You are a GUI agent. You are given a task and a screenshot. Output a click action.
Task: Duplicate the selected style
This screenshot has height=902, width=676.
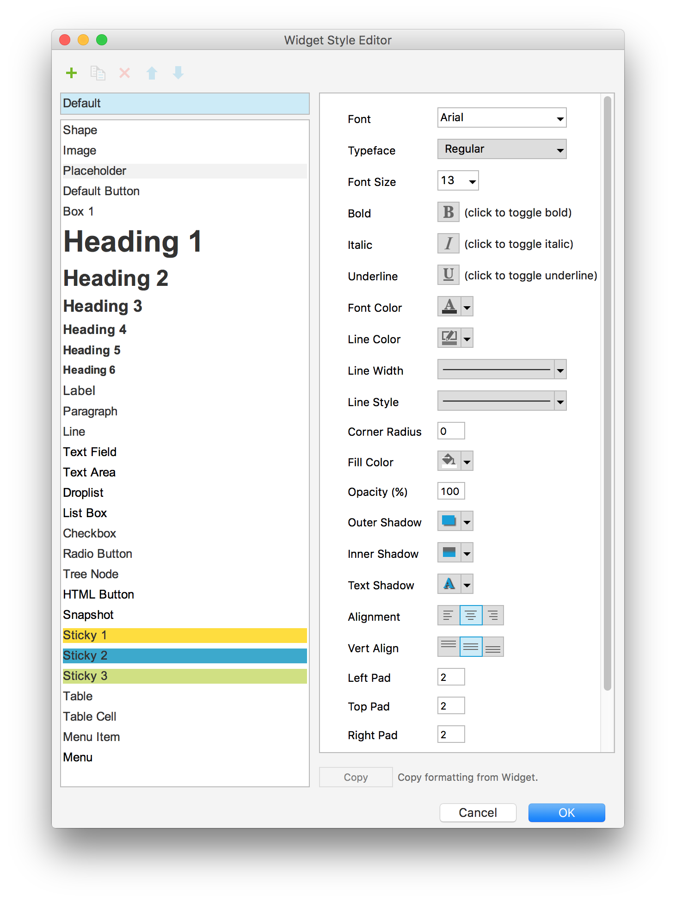pyautogui.click(x=98, y=73)
